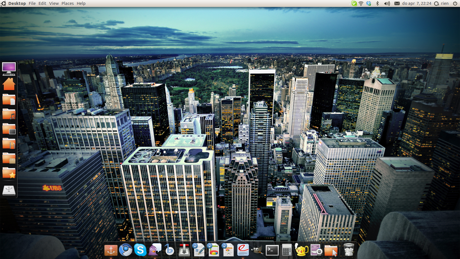The height and width of the screenshot is (259, 460).
Task: Launch the yellow teapot app in dock
Action: point(302,250)
